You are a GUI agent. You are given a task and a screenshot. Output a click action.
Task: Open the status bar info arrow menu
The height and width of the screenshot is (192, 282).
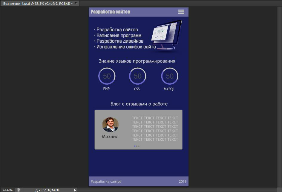pos(75,190)
